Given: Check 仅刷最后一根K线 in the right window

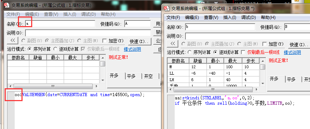Looking at the screenshot, I should pyautogui.click(x=243, y=52).
